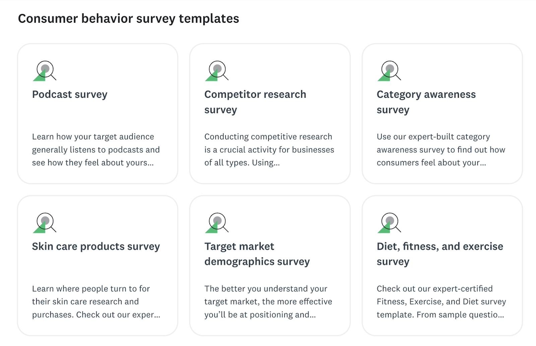Click the Podcast survey description text

point(96,150)
